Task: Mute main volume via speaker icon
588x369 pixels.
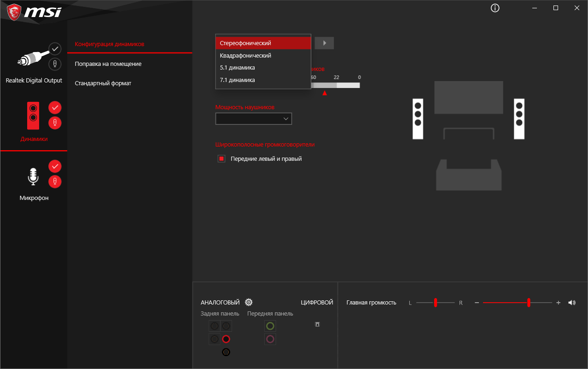Action: [x=572, y=303]
